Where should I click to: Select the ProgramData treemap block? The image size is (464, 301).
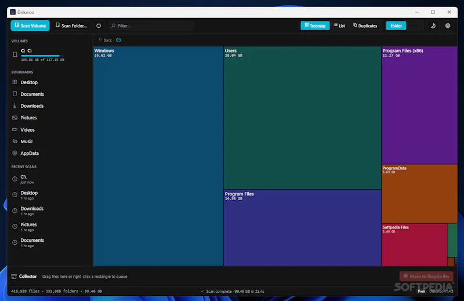click(x=419, y=194)
